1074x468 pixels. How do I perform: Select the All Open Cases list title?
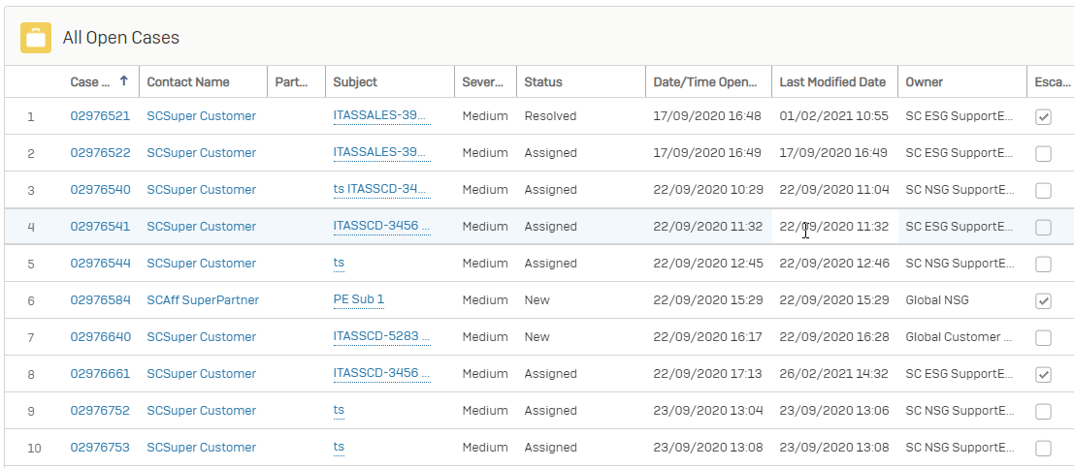(121, 38)
